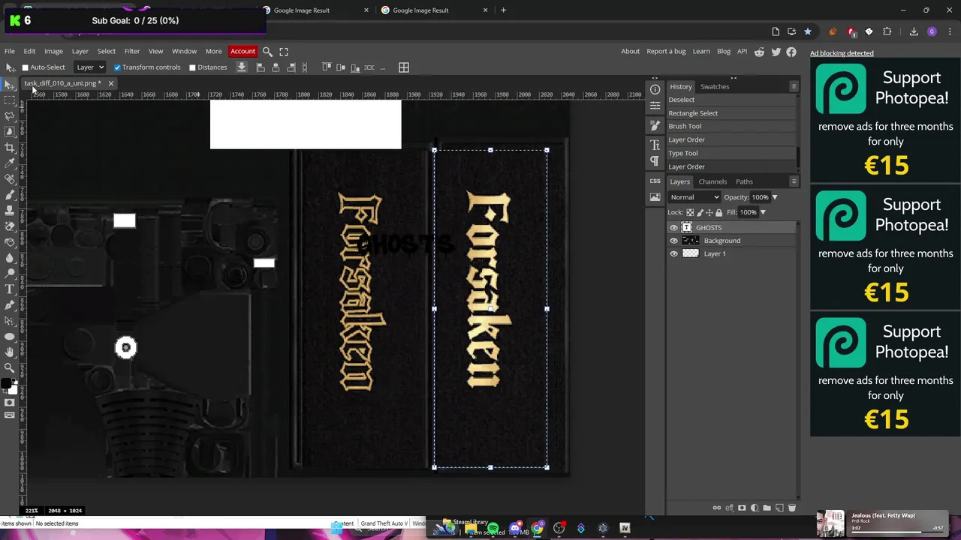Enable the Distances checkbox
Image resolution: width=961 pixels, height=540 pixels.
(192, 67)
